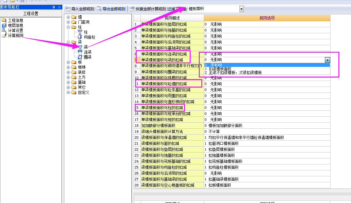The image size is (351, 203).
Task: Select row 单梁模板面积与柱的扣减
Action: 172,108
